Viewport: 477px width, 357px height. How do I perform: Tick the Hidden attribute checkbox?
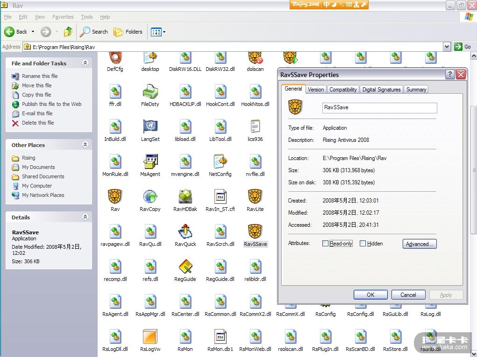click(x=363, y=244)
